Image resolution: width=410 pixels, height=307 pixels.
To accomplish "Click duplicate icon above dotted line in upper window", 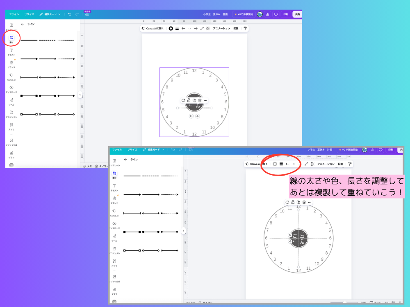I will (194, 100).
